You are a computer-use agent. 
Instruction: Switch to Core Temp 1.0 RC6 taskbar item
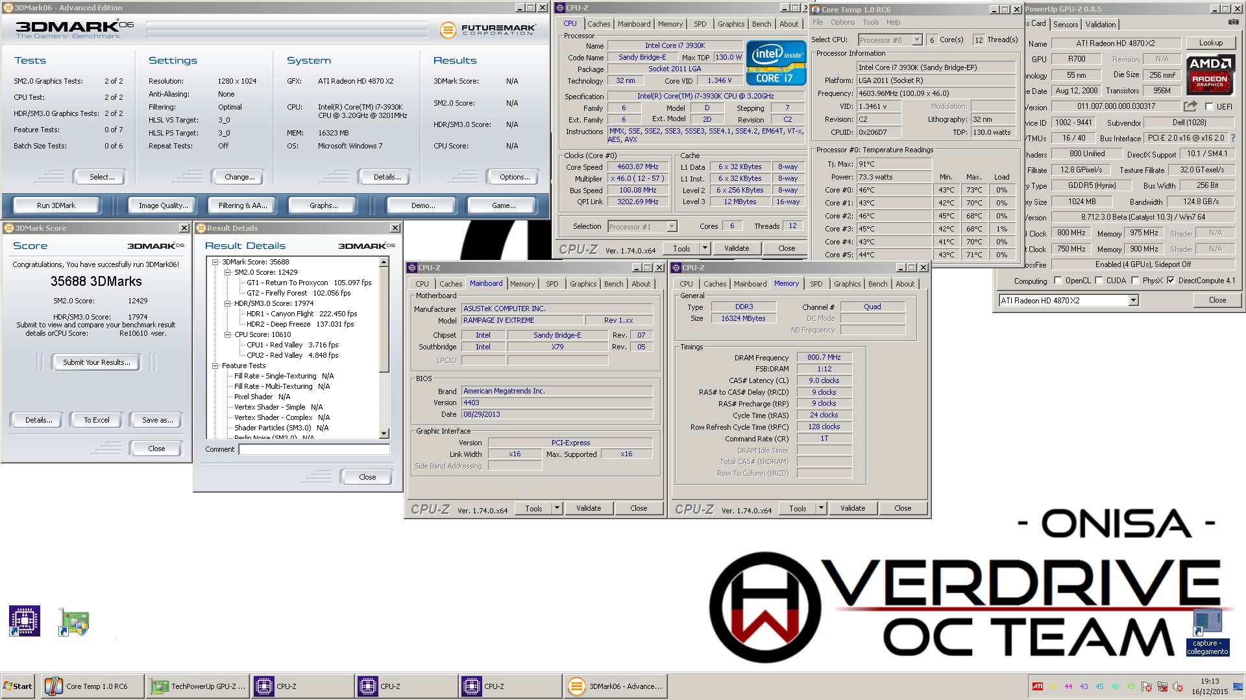point(93,686)
